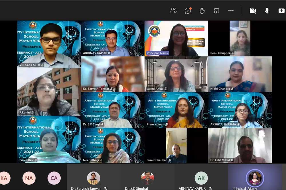Click mic-off icon on Sumit Chauhan label
This screenshot has height=190, width=286.
[170, 160]
